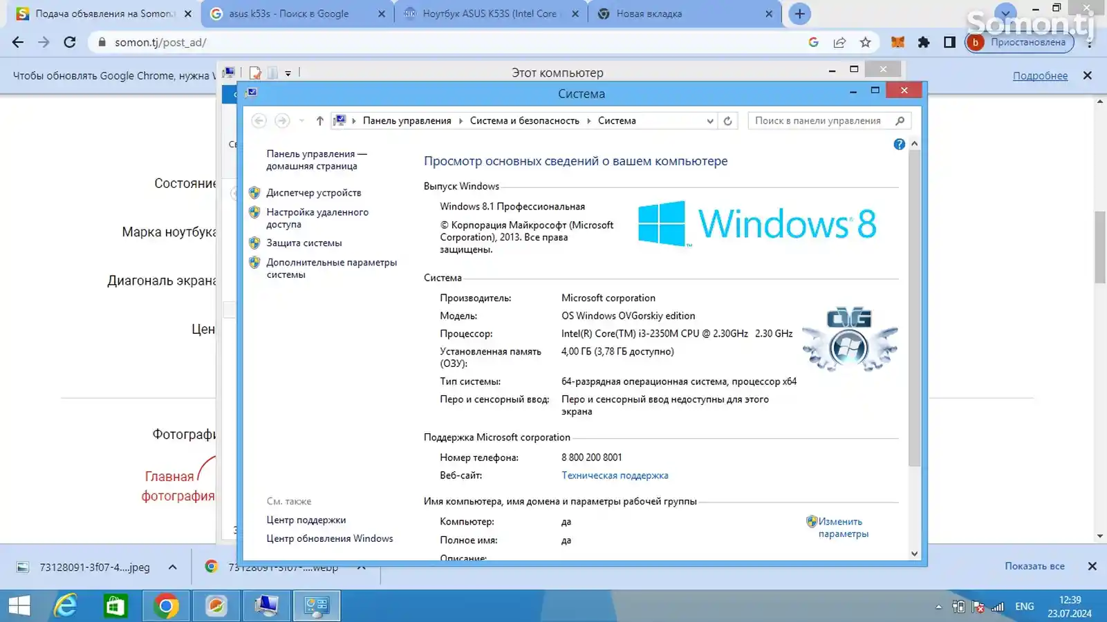Click the share page icon in Chrome
This screenshot has width=1107, height=622.
[839, 42]
